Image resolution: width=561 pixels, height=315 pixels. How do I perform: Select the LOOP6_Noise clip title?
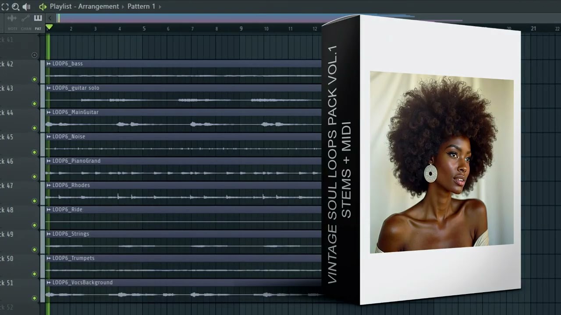tap(69, 136)
